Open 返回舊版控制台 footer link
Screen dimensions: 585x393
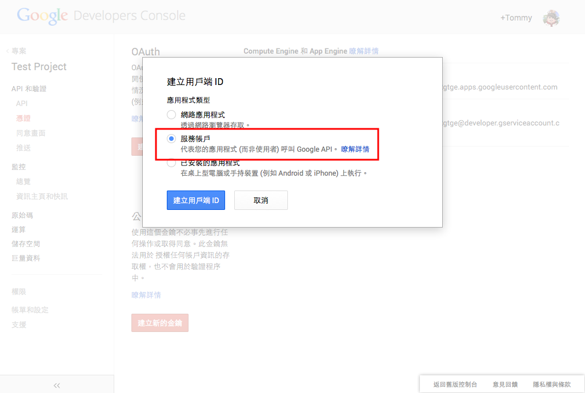click(x=455, y=384)
